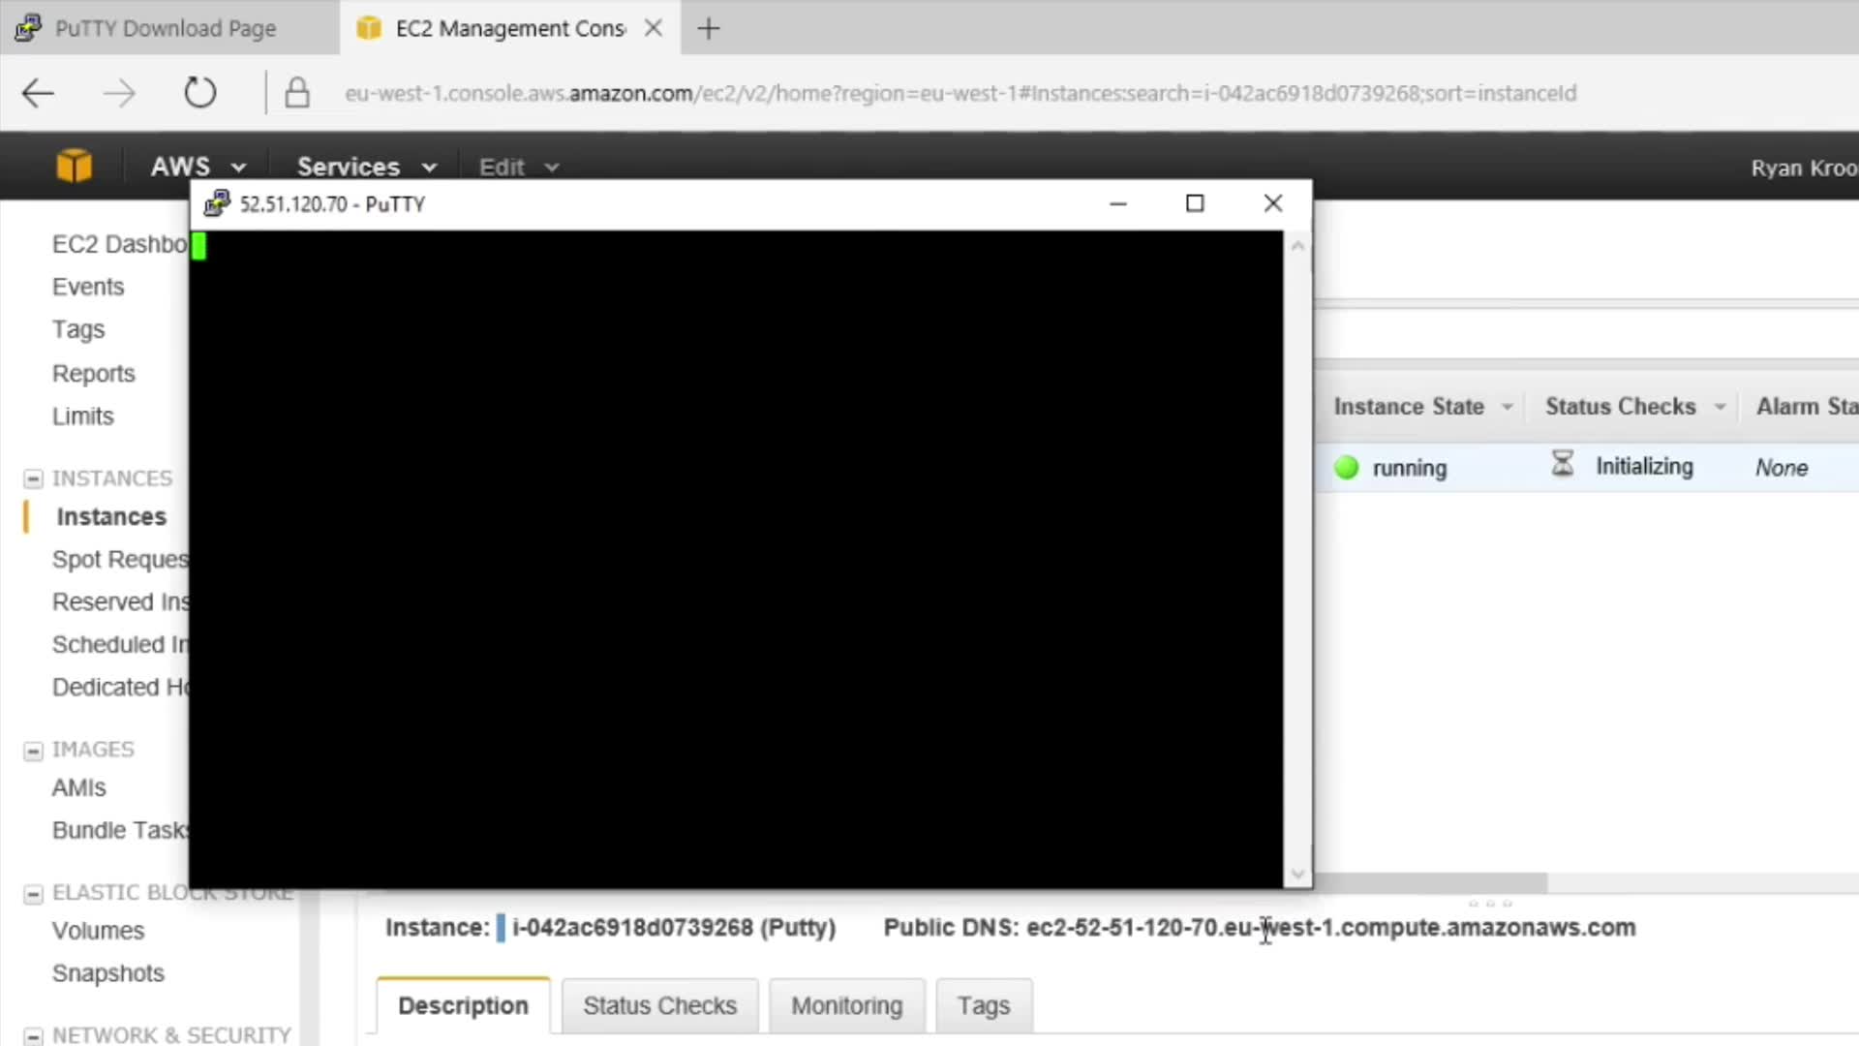Image resolution: width=1859 pixels, height=1046 pixels.
Task: Open Snapshots in the sidebar
Action: coord(107,973)
